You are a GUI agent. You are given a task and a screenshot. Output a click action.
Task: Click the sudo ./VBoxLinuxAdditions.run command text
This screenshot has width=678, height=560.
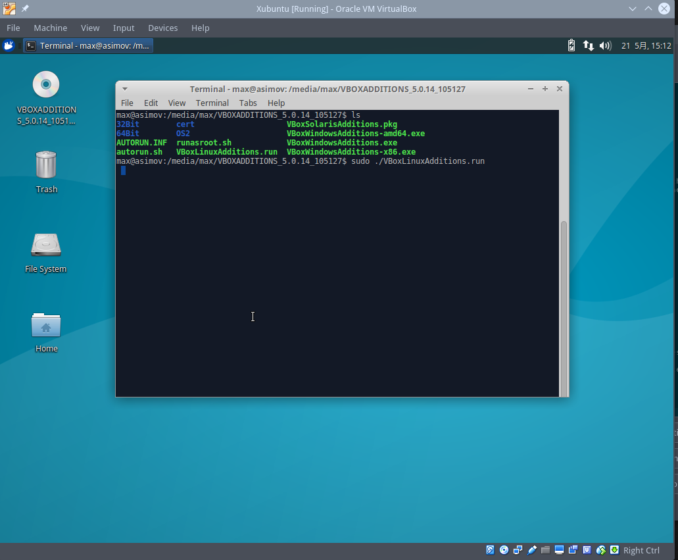point(418,161)
